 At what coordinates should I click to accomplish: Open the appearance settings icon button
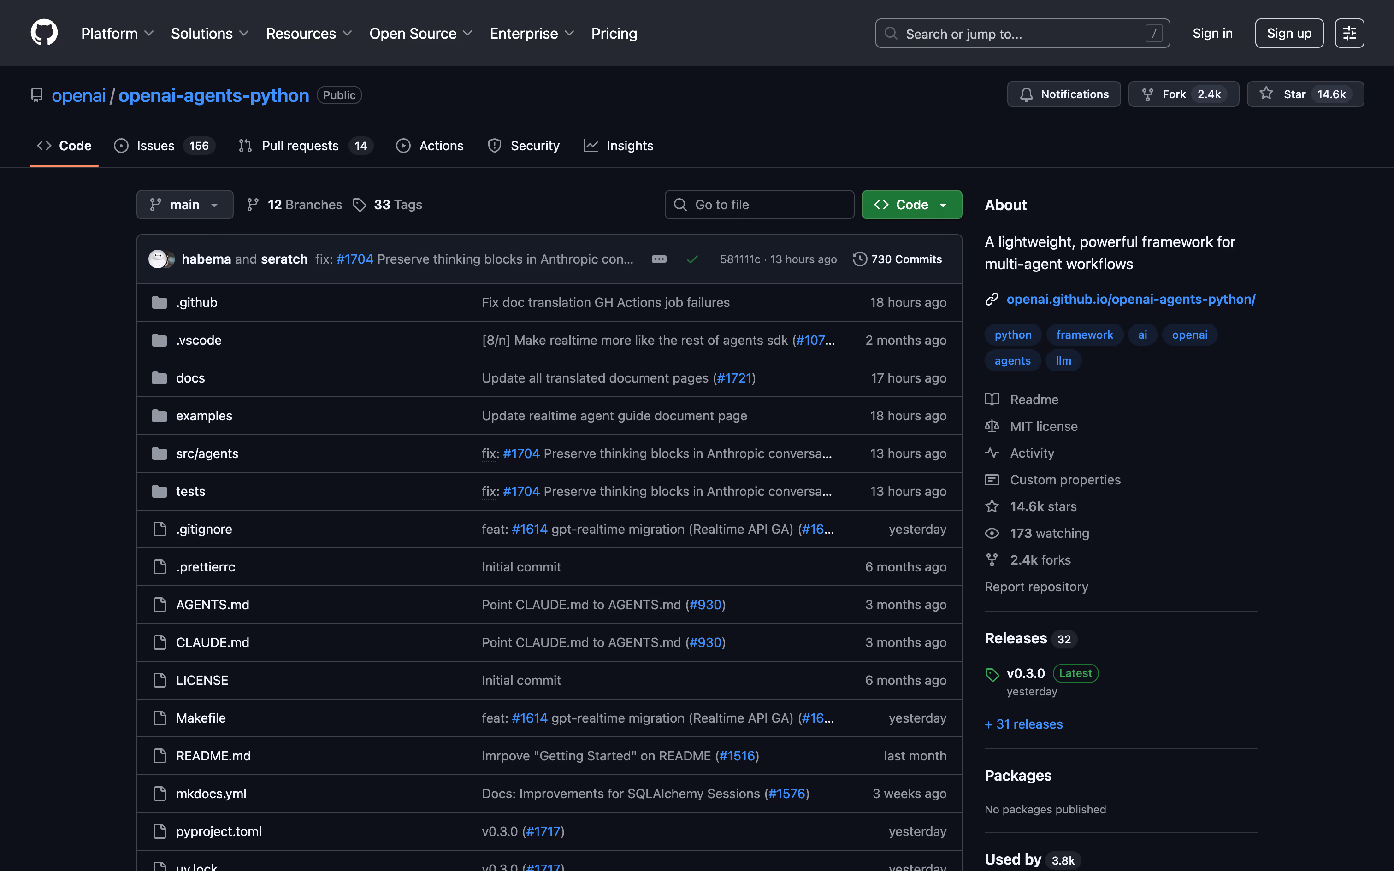pyautogui.click(x=1349, y=33)
